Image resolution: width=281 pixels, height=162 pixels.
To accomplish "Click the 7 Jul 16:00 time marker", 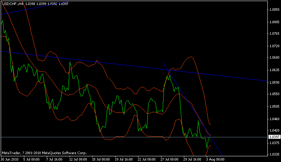I will click(54, 159).
